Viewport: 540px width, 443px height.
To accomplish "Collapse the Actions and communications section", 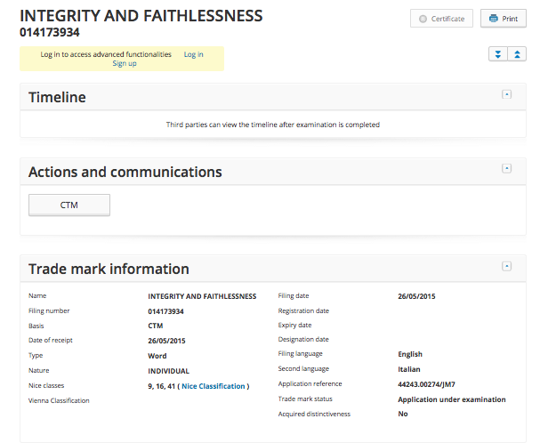I will click(x=506, y=168).
